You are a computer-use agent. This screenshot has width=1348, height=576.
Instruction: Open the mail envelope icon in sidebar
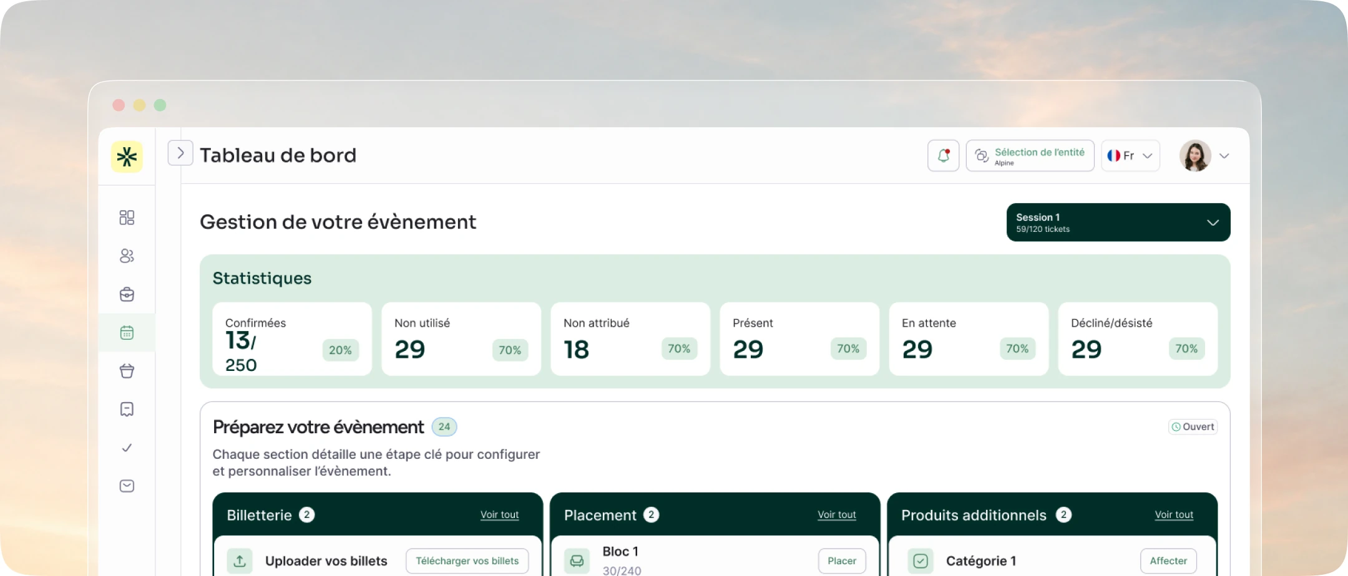click(127, 486)
